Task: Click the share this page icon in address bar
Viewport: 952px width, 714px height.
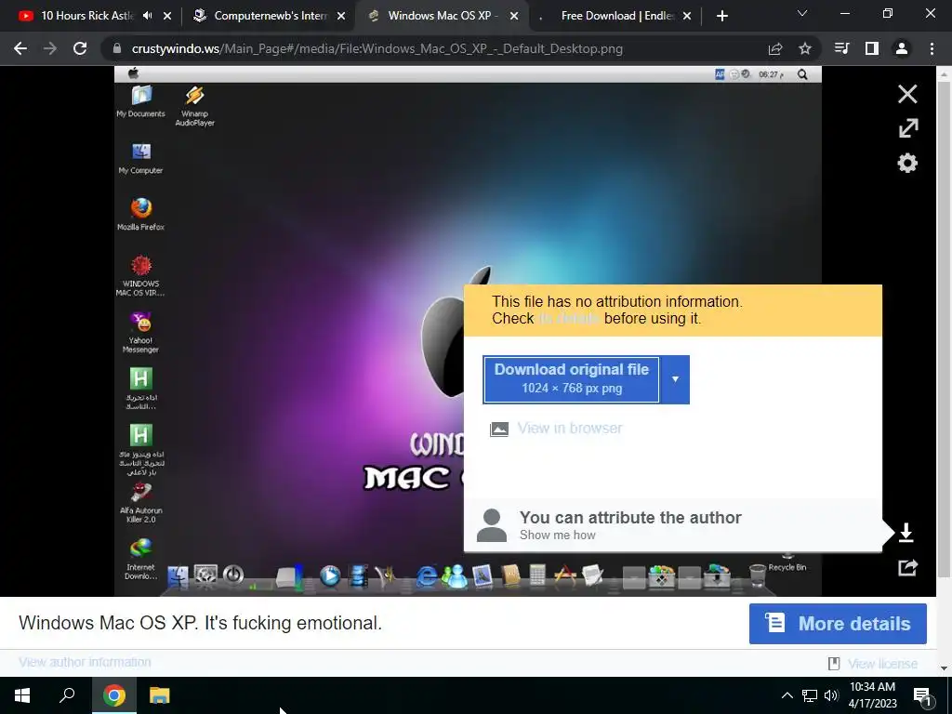Action: pos(775,48)
